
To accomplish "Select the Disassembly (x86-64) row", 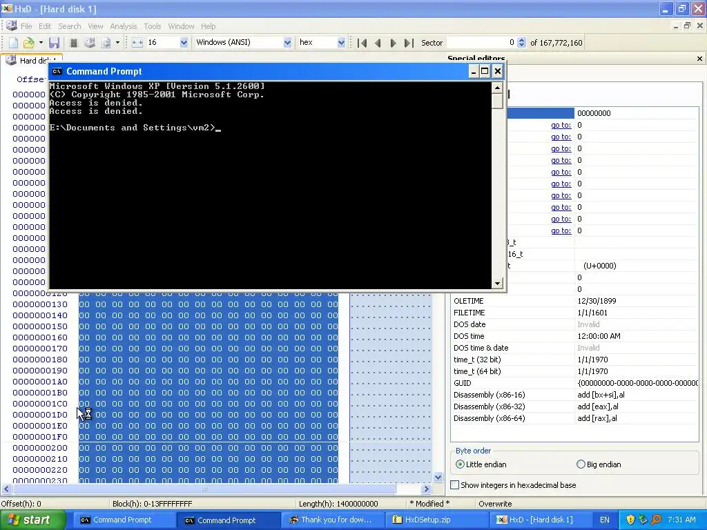I will [575, 418].
